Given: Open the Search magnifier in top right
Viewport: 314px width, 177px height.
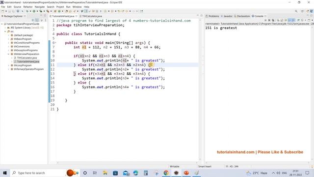Looking at the screenshot, I should coord(296,11).
